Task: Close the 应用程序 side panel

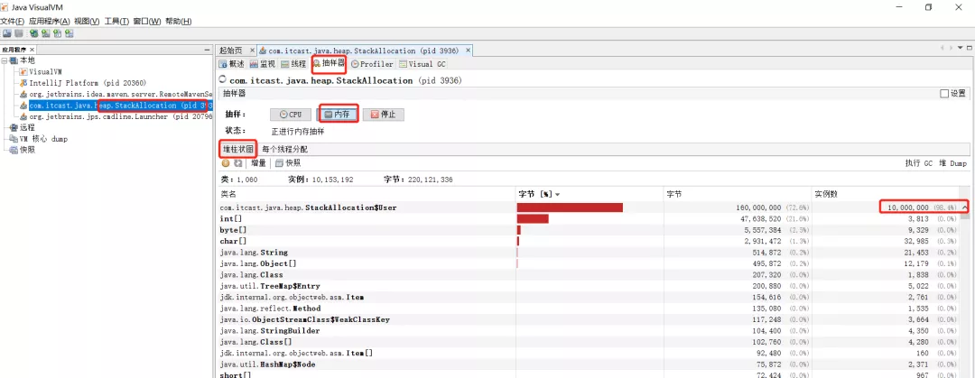Action: pos(33,49)
